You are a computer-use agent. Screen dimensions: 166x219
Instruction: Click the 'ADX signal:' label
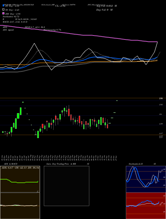pos(8,30)
